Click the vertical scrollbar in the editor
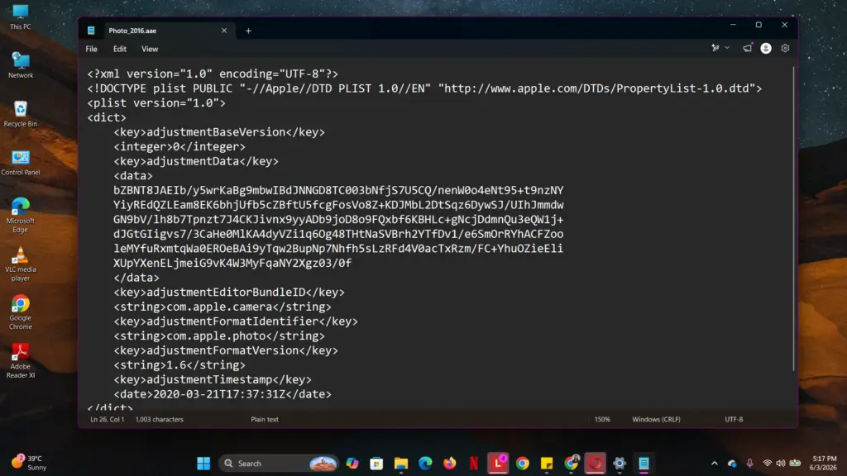Image resolution: width=847 pixels, height=476 pixels. coord(793,218)
